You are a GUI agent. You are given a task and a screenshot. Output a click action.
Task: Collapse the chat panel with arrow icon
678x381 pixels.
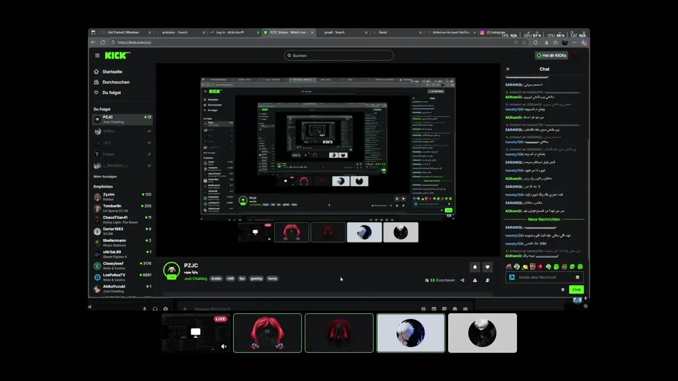tap(508, 69)
